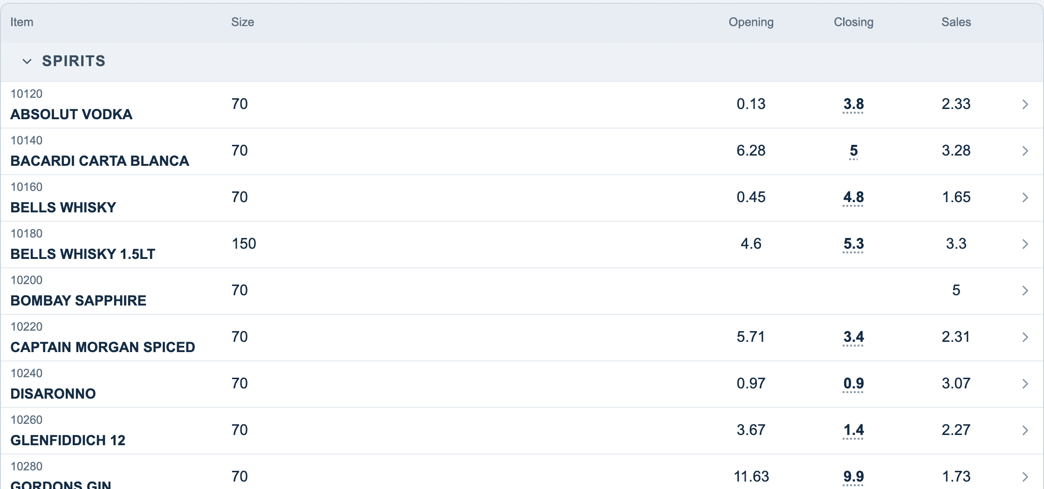Click item code 10160
Viewport: 1044px width, 489px height.
(27, 187)
